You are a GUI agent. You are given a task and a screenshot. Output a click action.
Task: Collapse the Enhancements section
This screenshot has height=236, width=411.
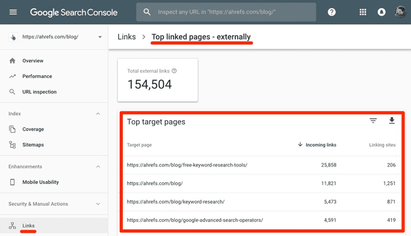(x=98, y=167)
